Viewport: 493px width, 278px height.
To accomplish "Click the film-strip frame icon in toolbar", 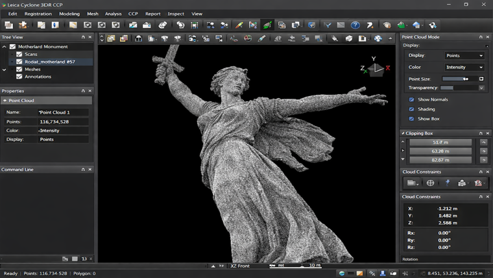I will pyautogui.click(x=195, y=25).
